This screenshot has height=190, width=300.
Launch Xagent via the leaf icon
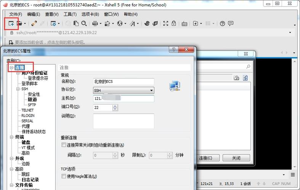pyautogui.click(x=155, y=24)
